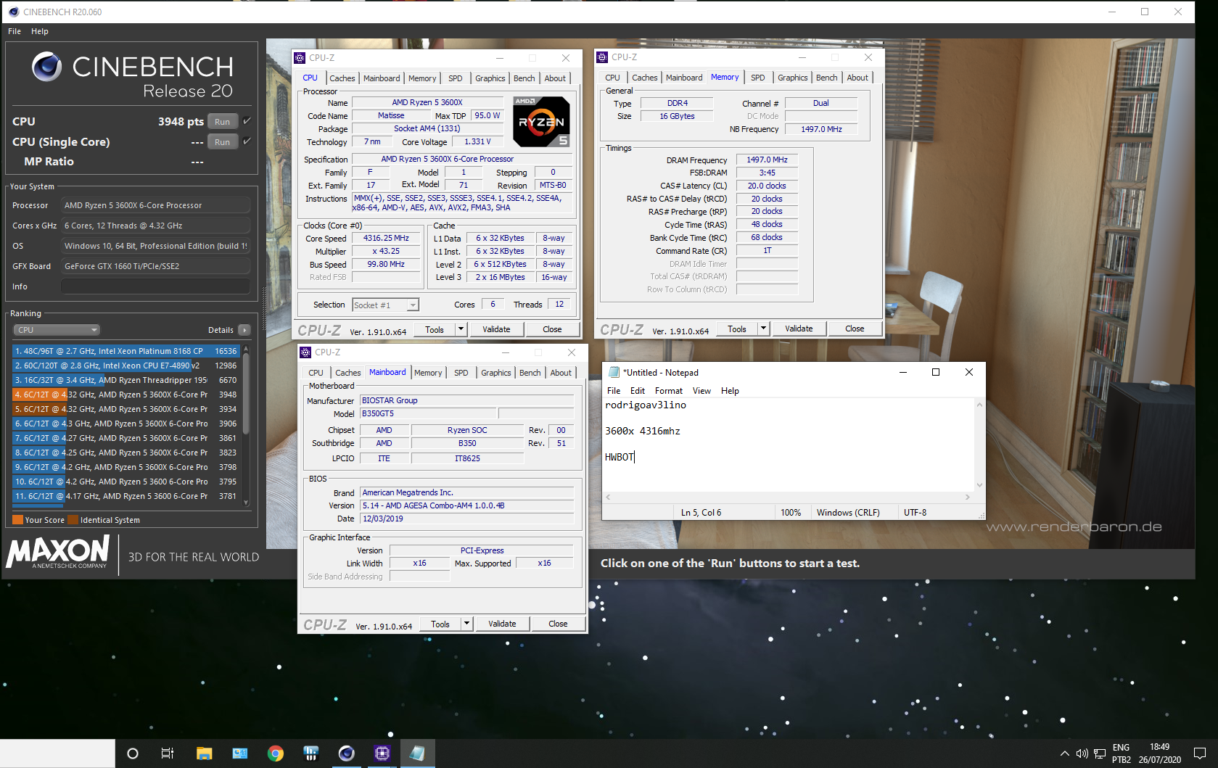Toggle the CPU test checkbox
The image size is (1218, 768).
click(247, 121)
